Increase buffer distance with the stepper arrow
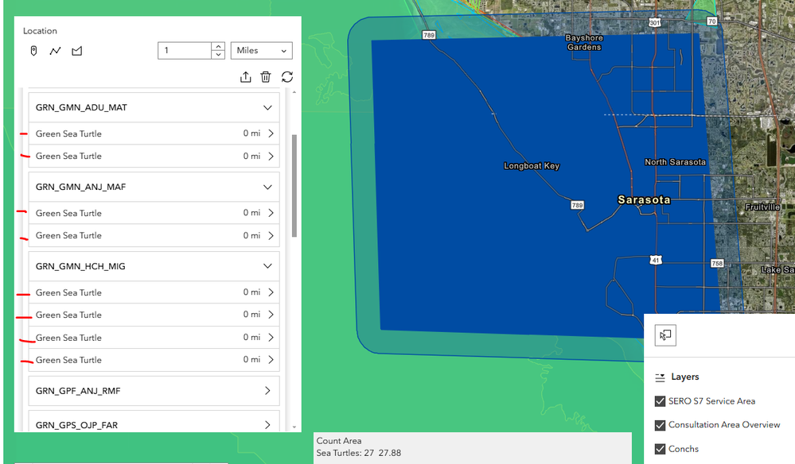The width and height of the screenshot is (795, 464). 218,46
